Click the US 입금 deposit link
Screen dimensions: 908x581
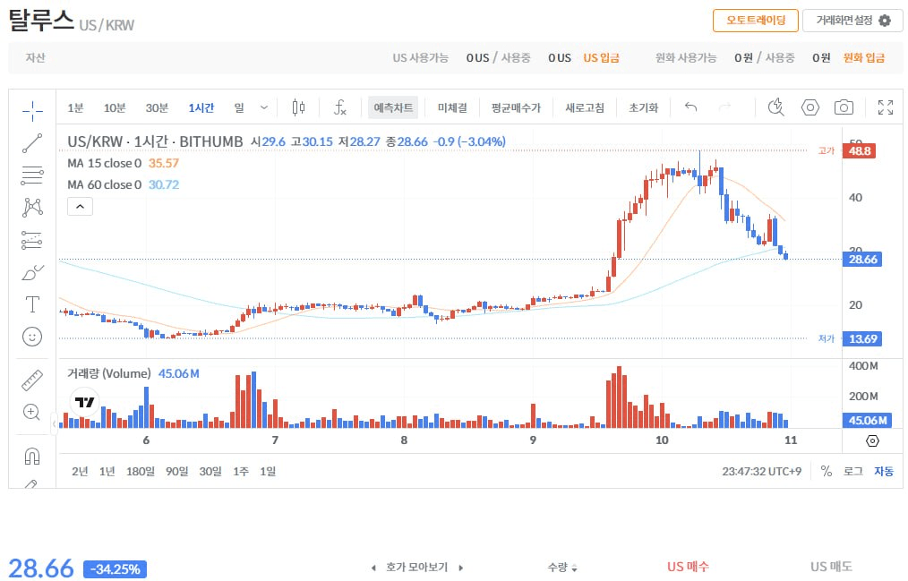click(601, 57)
